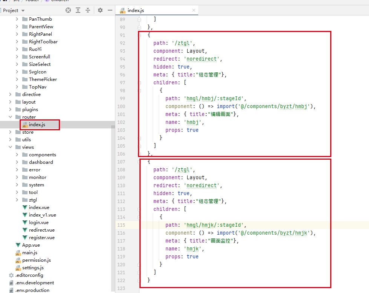The width and height of the screenshot is (369, 293).
Task: Fold the code block at line 97
Action: (x=139, y=83)
